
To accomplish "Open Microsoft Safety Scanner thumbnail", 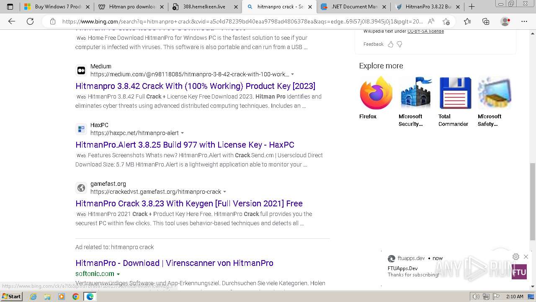I will click(495, 93).
